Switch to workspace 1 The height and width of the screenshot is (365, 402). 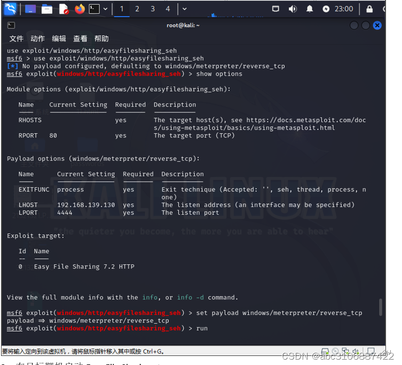click(122, 9)
